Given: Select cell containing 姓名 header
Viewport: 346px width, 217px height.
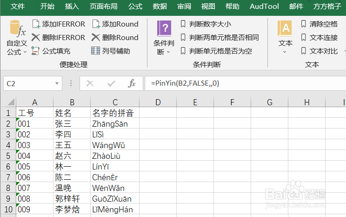Looking at the screenshot, I should click(72, 113).
